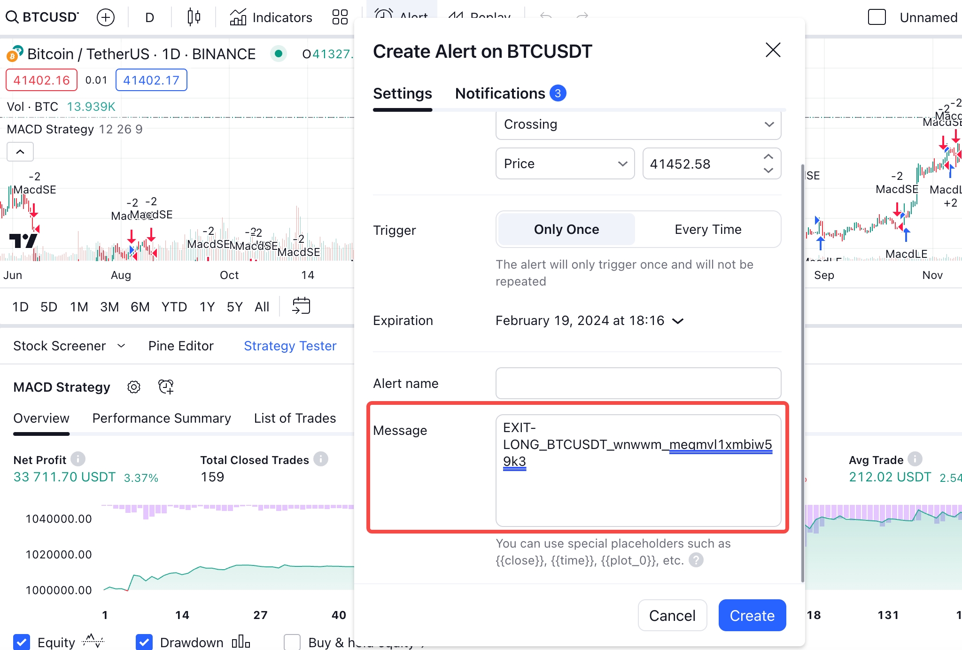Screen dimensions: 962x650
Task: Open the templates grid icon
Action: coord(340,17)
